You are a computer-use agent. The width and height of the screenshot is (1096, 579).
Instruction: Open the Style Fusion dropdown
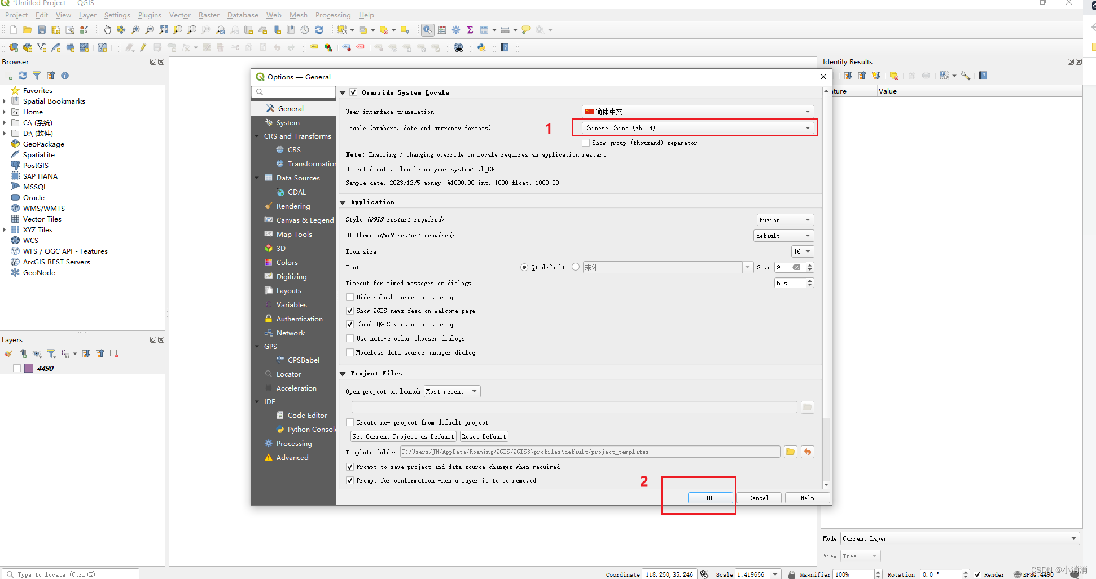[785, 220]
